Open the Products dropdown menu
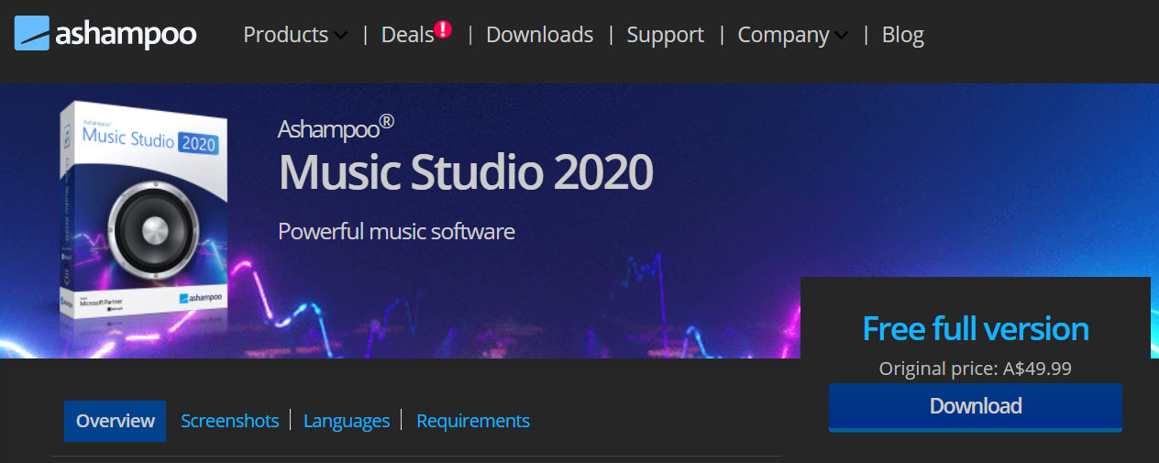Viewport: 1159px width, 463px height. [295, 35]
